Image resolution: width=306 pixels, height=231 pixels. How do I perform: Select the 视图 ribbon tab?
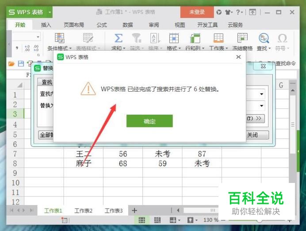pos(180,25)
